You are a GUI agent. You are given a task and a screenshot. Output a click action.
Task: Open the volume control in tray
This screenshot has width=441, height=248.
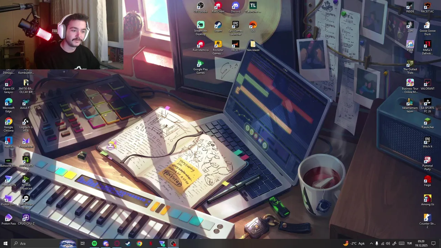pos(388,244)
